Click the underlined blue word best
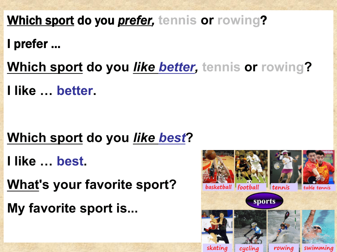The image size is (337, 252). pyautogui.click(x=172, y=138)
